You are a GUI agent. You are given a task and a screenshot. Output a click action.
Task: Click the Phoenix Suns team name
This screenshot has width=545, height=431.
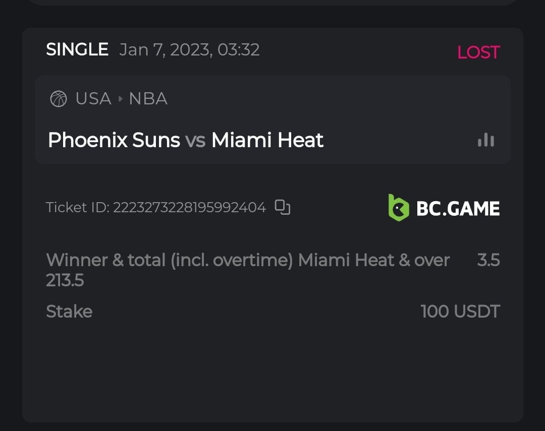click(114, 140)
